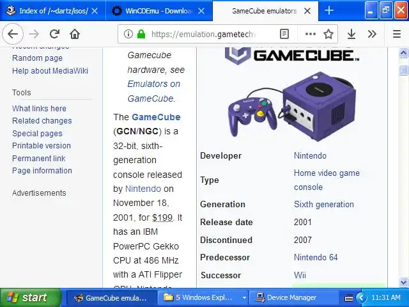Reload the current page
The width and height of the screenshot is (409, 307).
point(54,34)
